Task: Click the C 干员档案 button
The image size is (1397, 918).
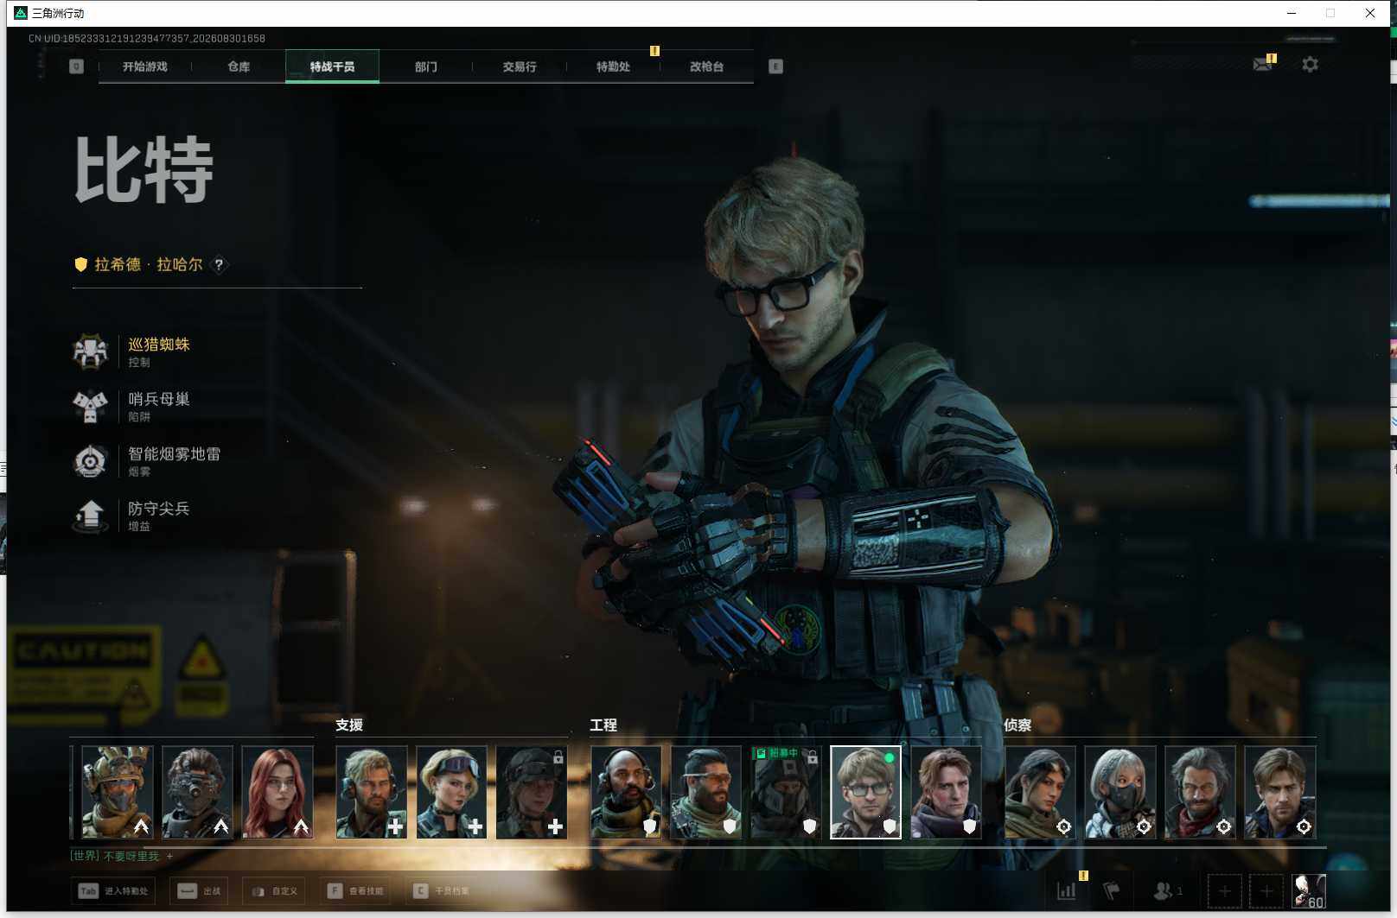Action: 442,891
